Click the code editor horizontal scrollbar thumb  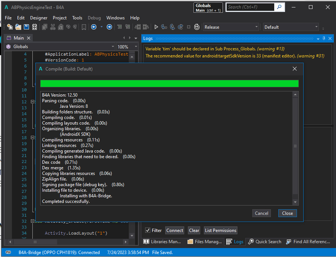35,242
